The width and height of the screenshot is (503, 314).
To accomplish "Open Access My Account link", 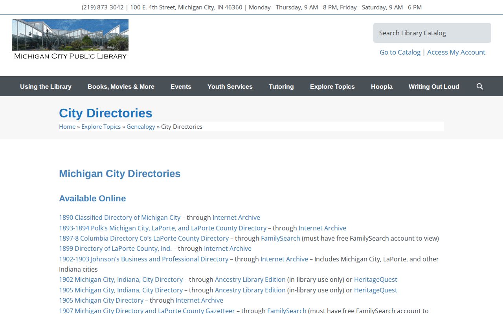I will tap(456, 52).
